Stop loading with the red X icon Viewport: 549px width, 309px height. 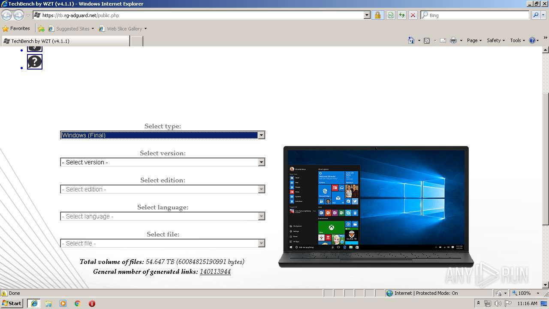(x=413, y=15)
